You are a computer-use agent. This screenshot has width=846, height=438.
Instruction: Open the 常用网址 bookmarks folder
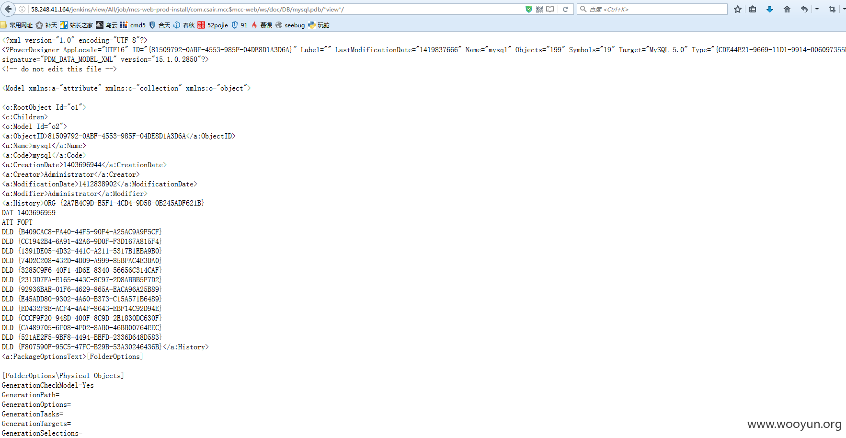tap(17, 25)
